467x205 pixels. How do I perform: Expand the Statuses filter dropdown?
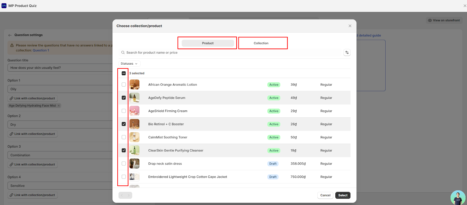pyautogui.click(x=129, y=64)
